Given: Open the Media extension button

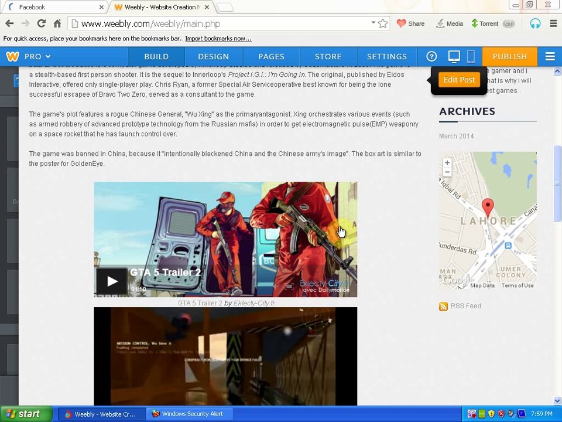Looking at the screenshot, I should point(450,23).
